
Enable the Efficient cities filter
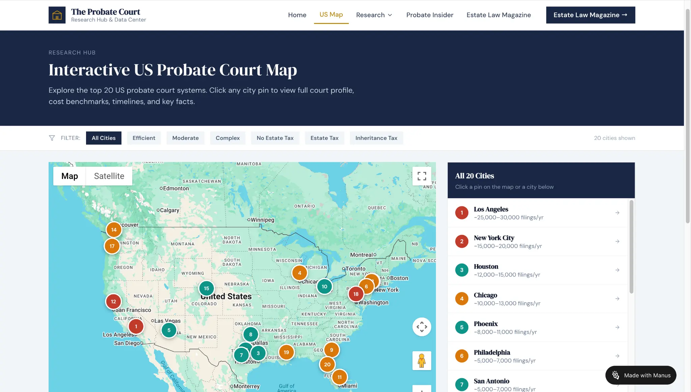[x=144, y=138]
